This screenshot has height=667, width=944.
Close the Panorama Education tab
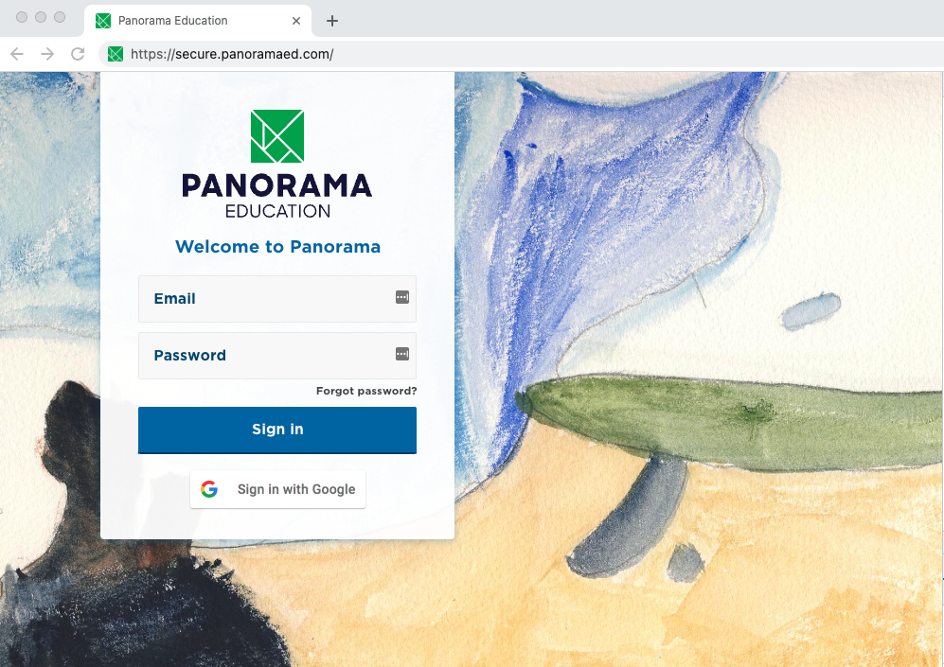296,21
